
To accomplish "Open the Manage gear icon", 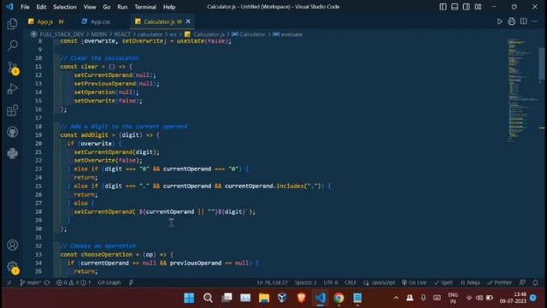I will (x=13, y=267).
